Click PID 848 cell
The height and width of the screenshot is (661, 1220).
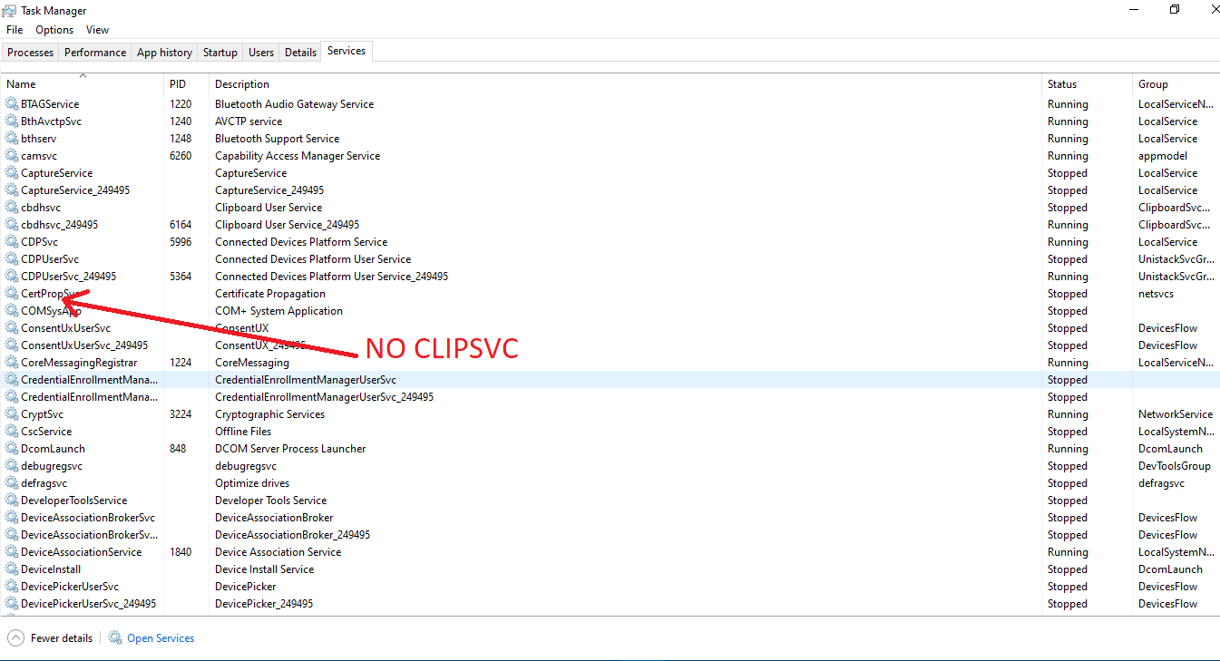(178, 449)
